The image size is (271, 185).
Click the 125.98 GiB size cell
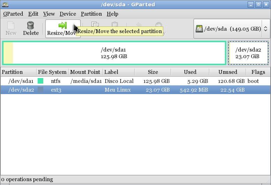click(x=156, y=81)
